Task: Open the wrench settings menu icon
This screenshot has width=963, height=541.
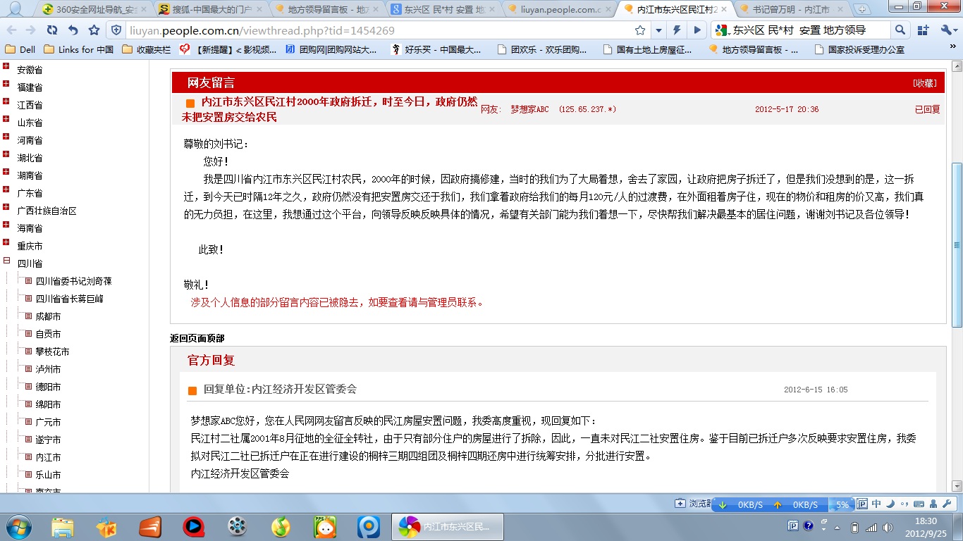Action: coord(947,30)
